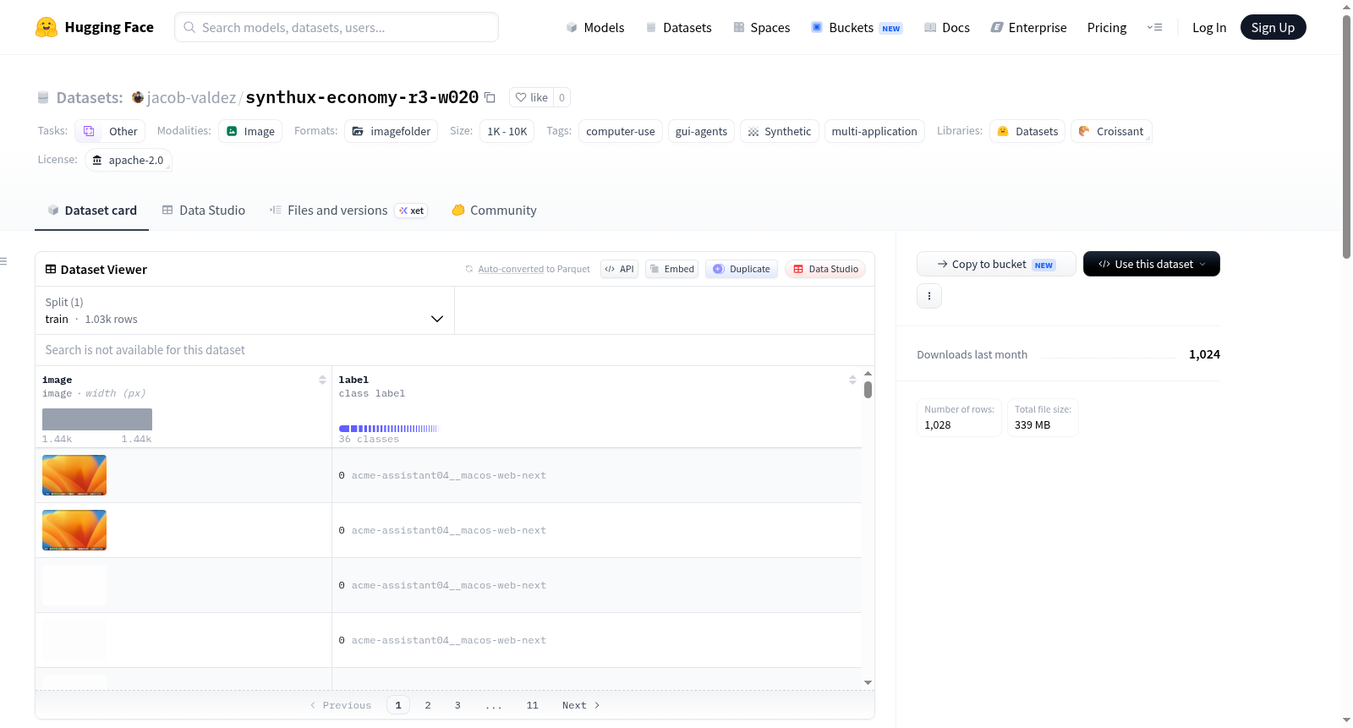Select the Synthetic tag

pos(780,131)
